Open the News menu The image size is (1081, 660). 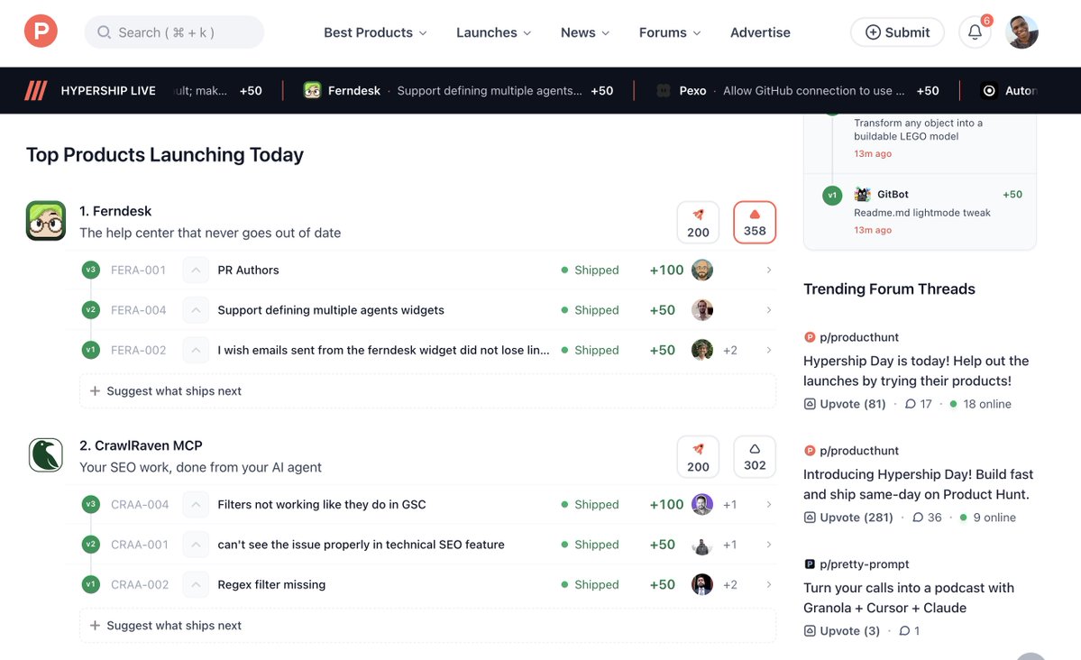[x=584, y=32]
